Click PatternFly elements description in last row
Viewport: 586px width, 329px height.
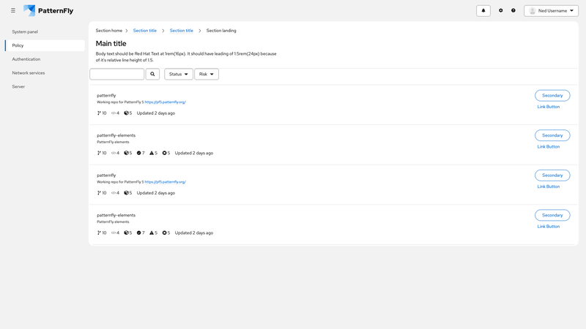pos(114,222)
